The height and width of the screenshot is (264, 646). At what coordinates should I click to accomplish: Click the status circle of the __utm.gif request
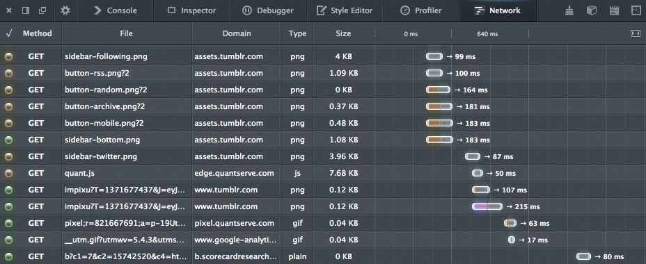[x=8, y=240]
